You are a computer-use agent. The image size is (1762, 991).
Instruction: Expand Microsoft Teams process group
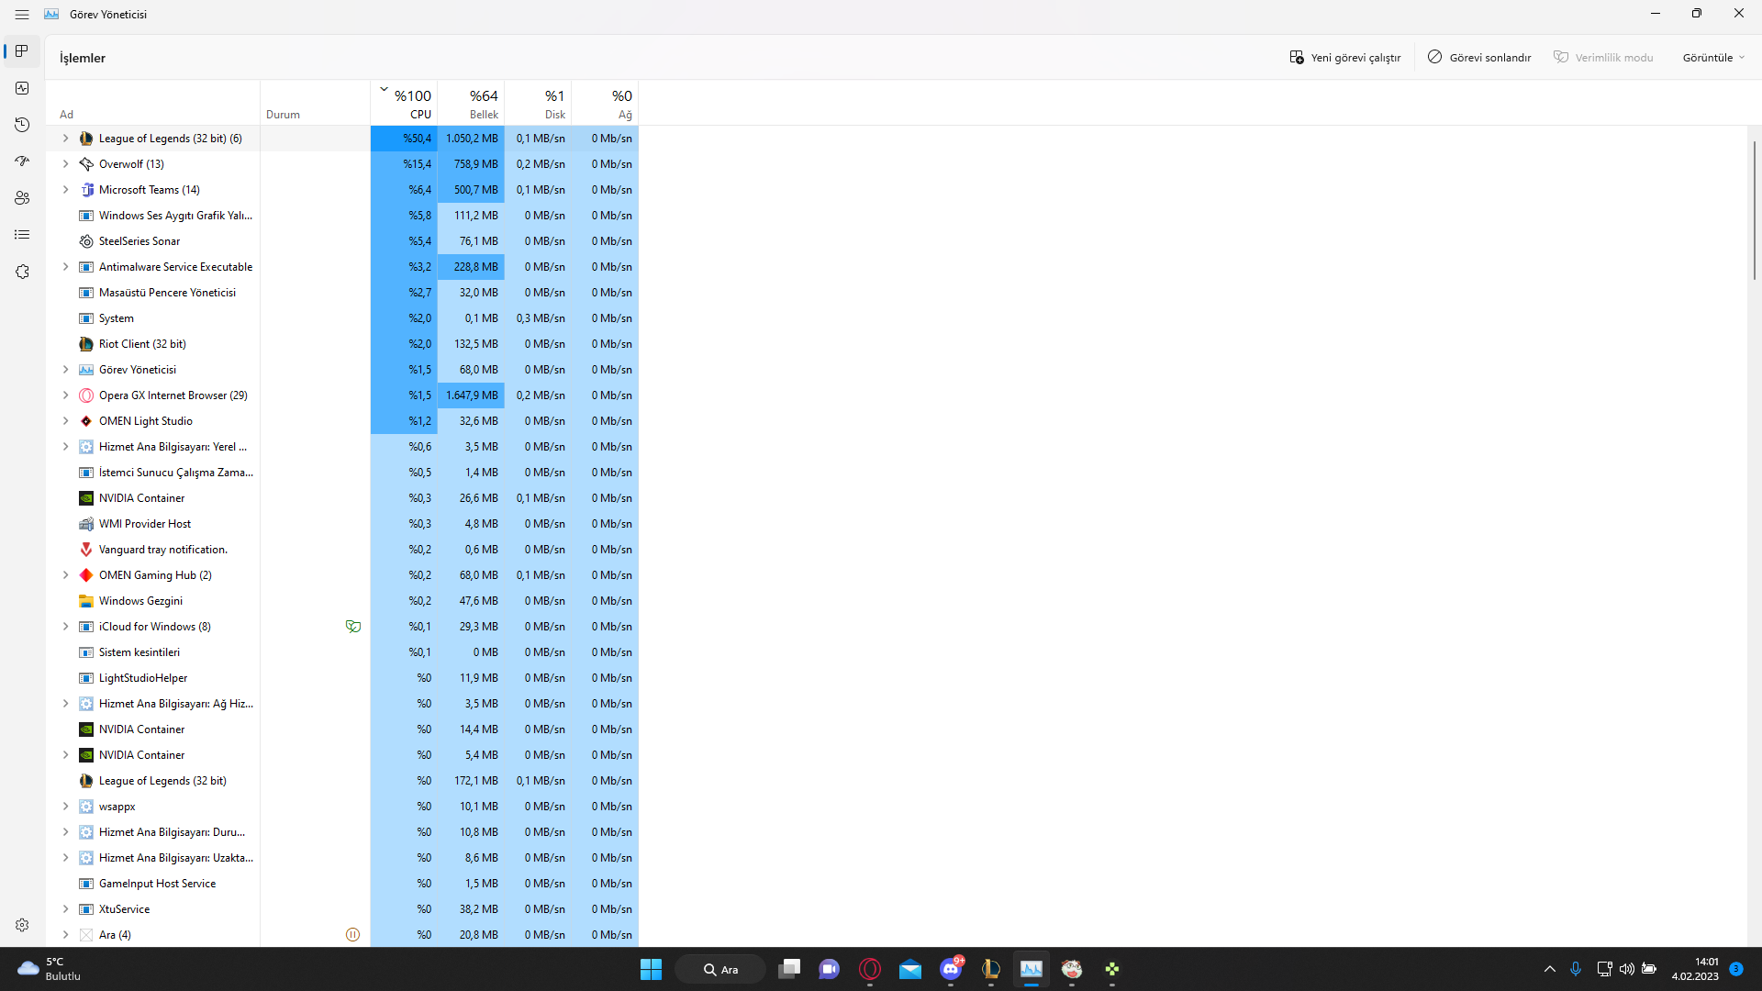[x=65, y=190]
